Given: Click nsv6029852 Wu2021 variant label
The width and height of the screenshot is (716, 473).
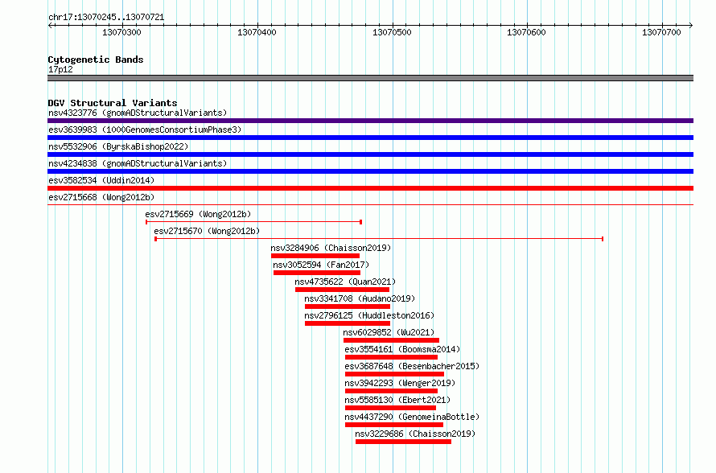Looking at the screenshot, I should (x=389, y=332).
